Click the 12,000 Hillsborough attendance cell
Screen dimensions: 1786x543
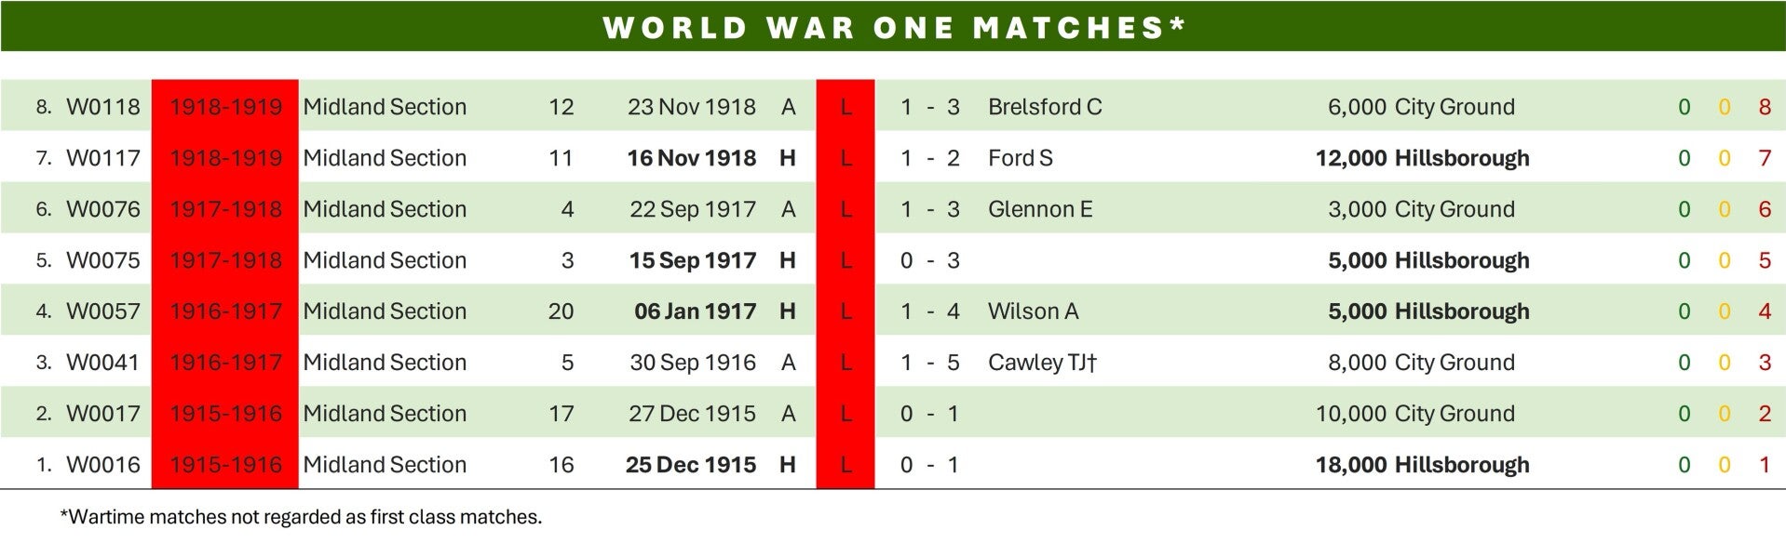[1422, 158]
